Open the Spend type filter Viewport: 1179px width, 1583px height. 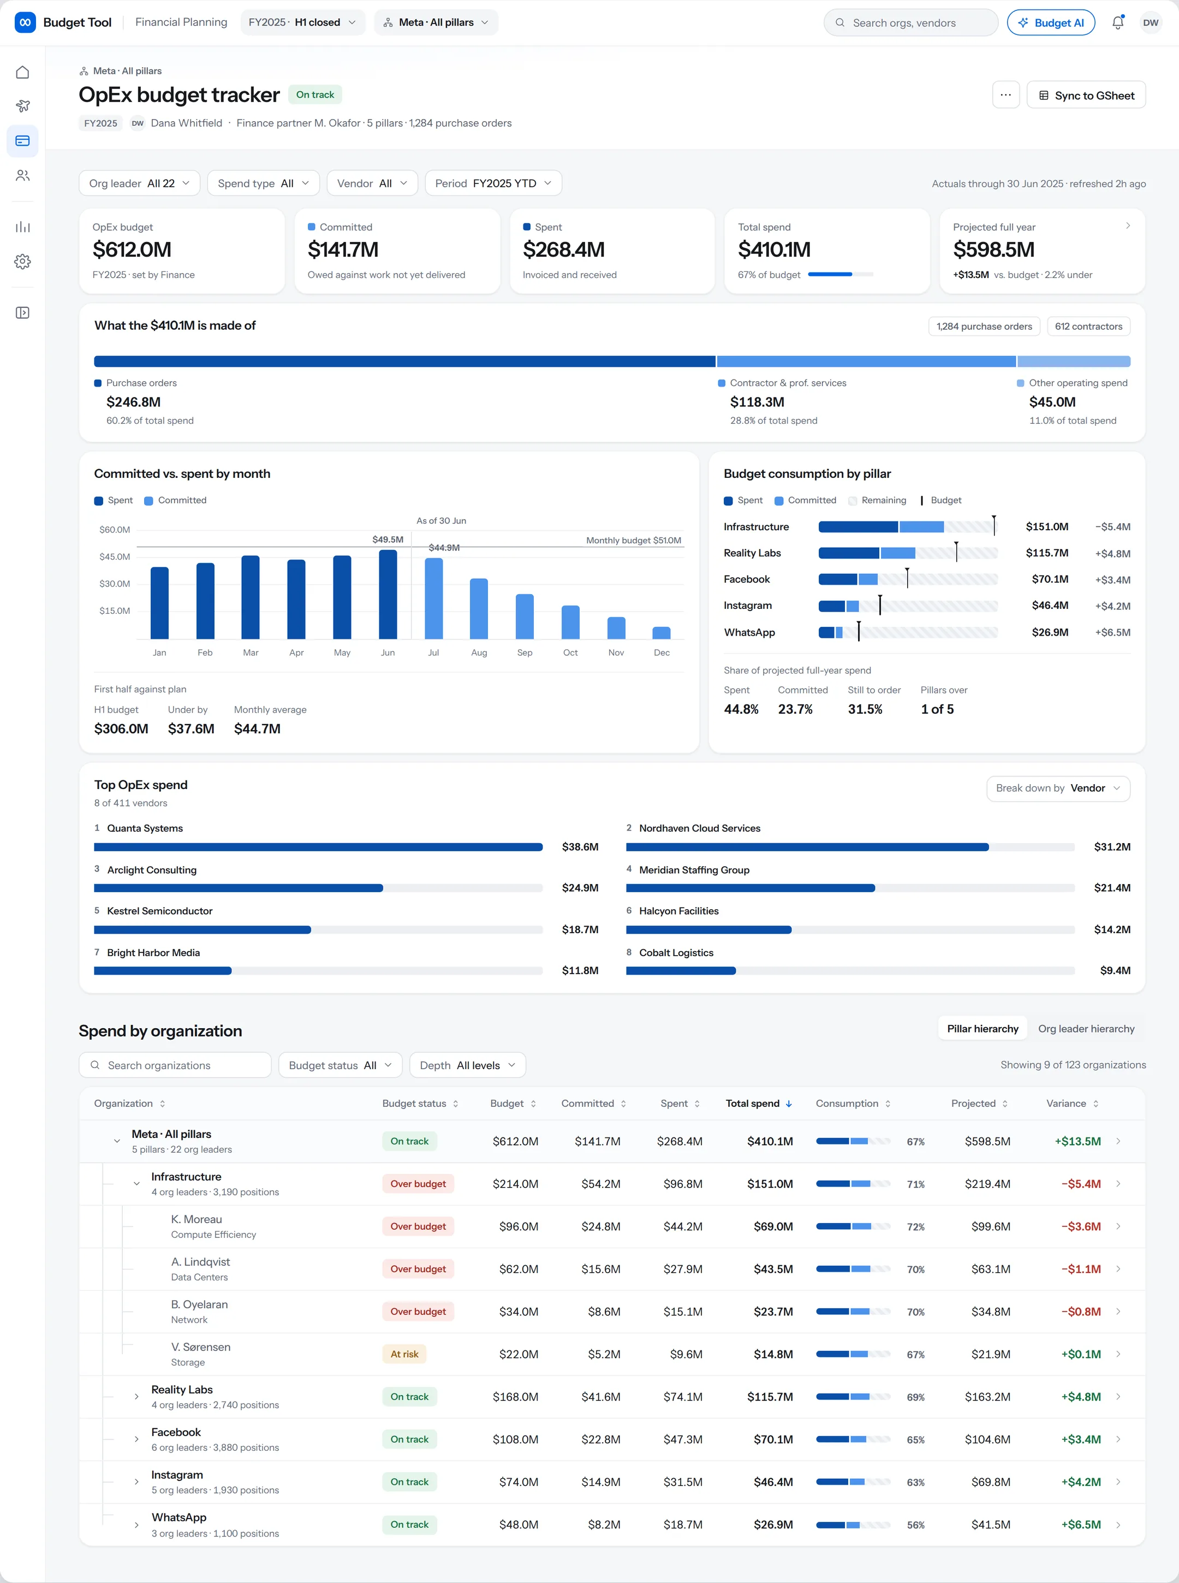point(263,183)
